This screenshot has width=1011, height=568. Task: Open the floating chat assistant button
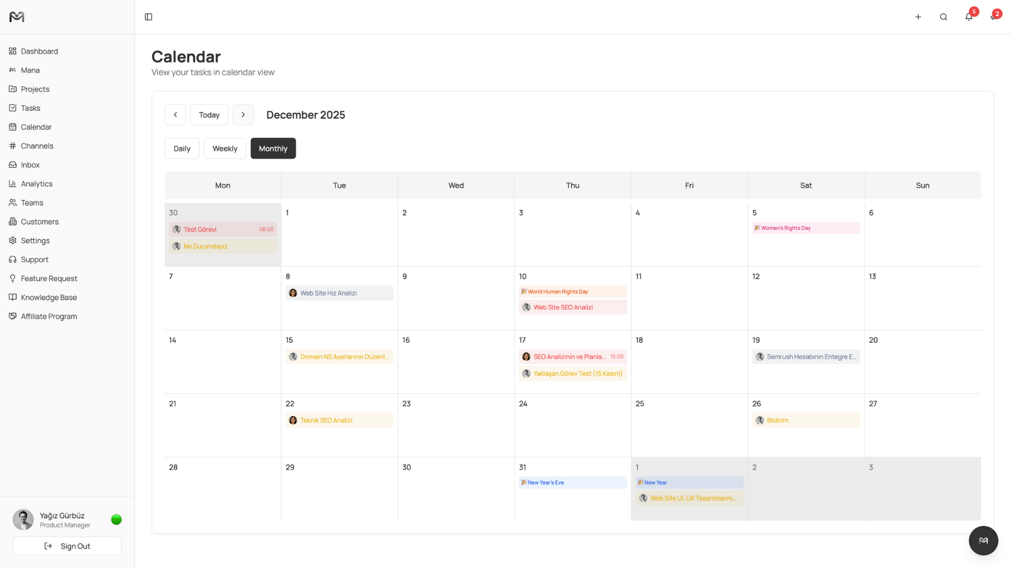tap(983, 540)
